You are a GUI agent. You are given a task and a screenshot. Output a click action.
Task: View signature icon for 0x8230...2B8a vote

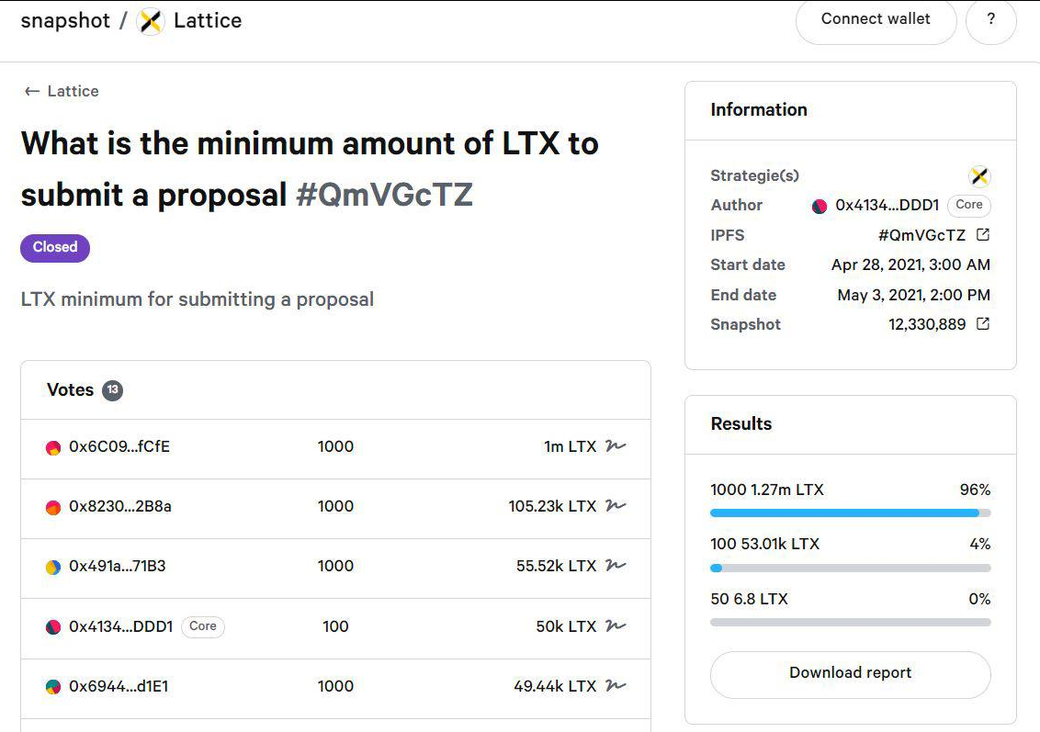(616, 506)
